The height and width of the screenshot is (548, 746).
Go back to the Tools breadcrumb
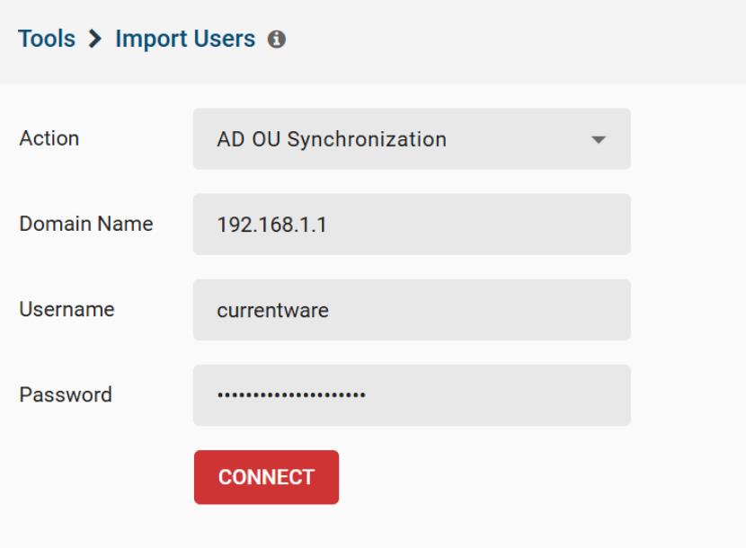point(47,39)
